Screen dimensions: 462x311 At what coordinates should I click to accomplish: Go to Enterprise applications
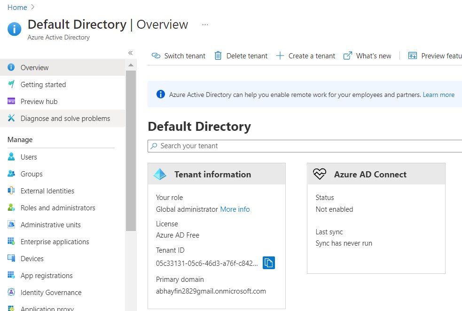(x=63, y=242)
